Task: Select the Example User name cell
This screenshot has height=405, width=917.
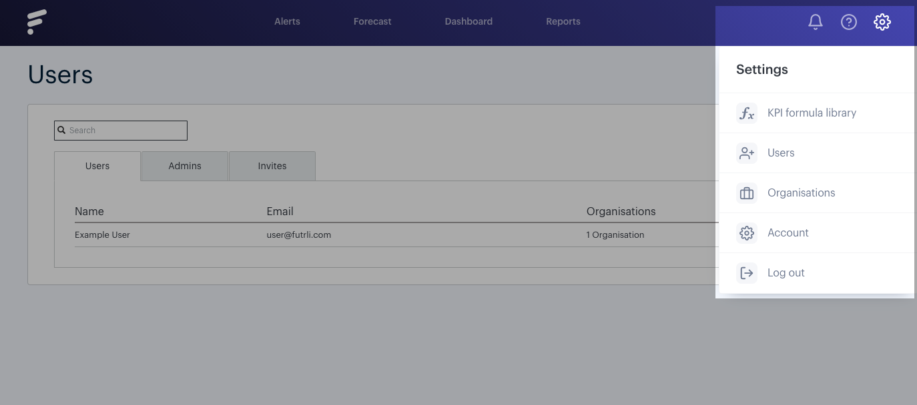Action: [102, 234]
